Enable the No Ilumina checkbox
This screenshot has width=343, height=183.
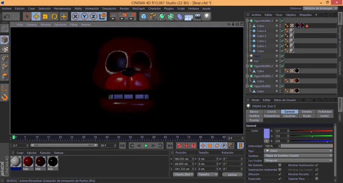pyautogui.click(x=280, y=165)
